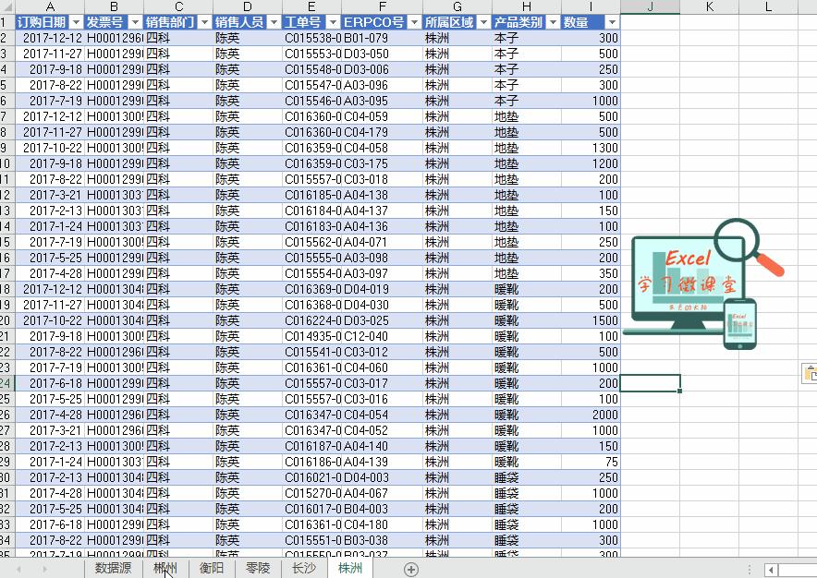Viewport: 817px width, 578px height.
Task: Select the active cell J24
Action: coord(651,383)
